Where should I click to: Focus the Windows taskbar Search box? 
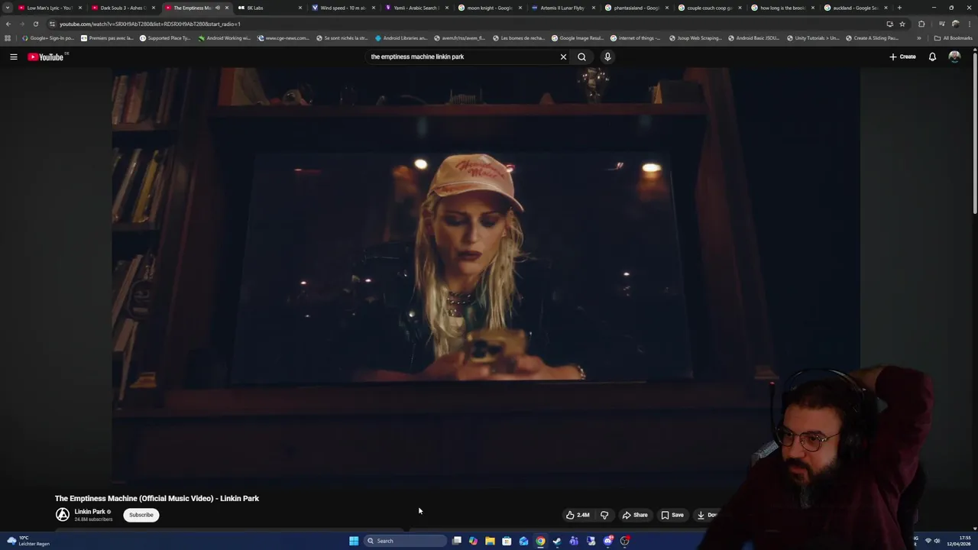(405, 541)
